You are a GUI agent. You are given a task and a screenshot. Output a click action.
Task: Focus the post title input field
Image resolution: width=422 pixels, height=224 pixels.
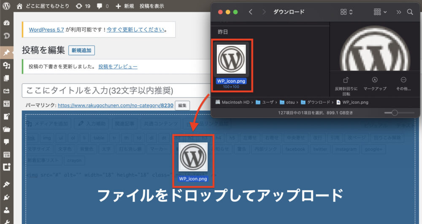[116, 91]
